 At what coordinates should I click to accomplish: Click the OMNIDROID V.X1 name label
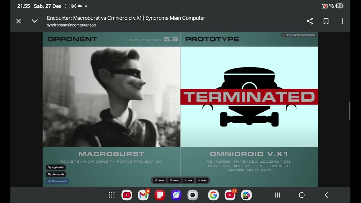pyautogui.click(x=249, y=154)
